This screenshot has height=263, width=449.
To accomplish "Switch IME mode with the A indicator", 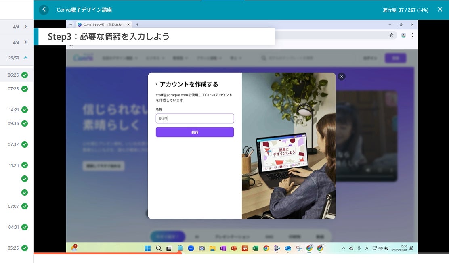I will tap(367, 248).
